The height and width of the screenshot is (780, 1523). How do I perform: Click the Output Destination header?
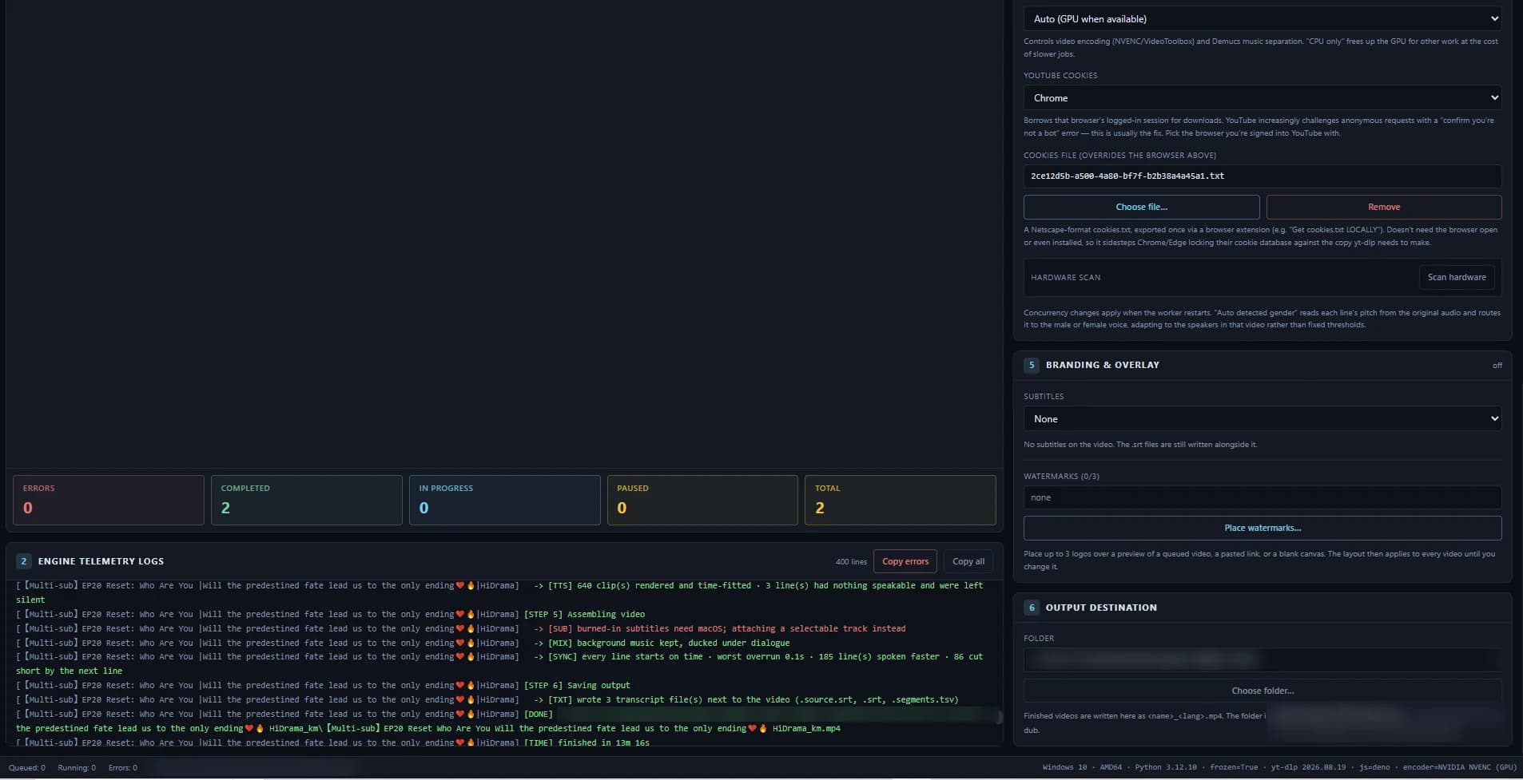[1101, 608]
